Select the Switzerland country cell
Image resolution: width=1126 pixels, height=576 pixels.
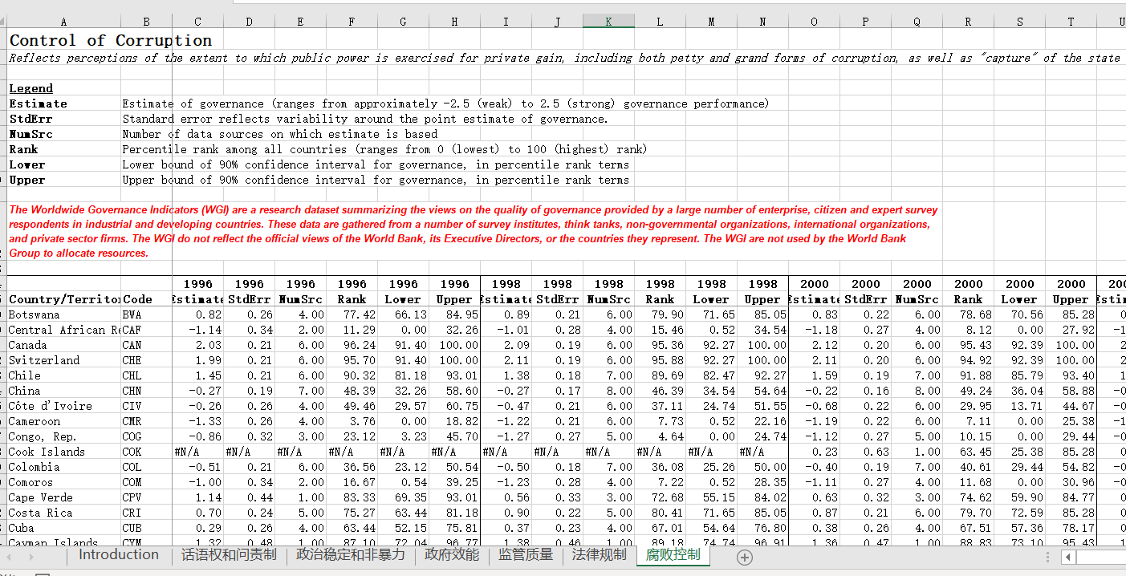click(x=64, y=360)
